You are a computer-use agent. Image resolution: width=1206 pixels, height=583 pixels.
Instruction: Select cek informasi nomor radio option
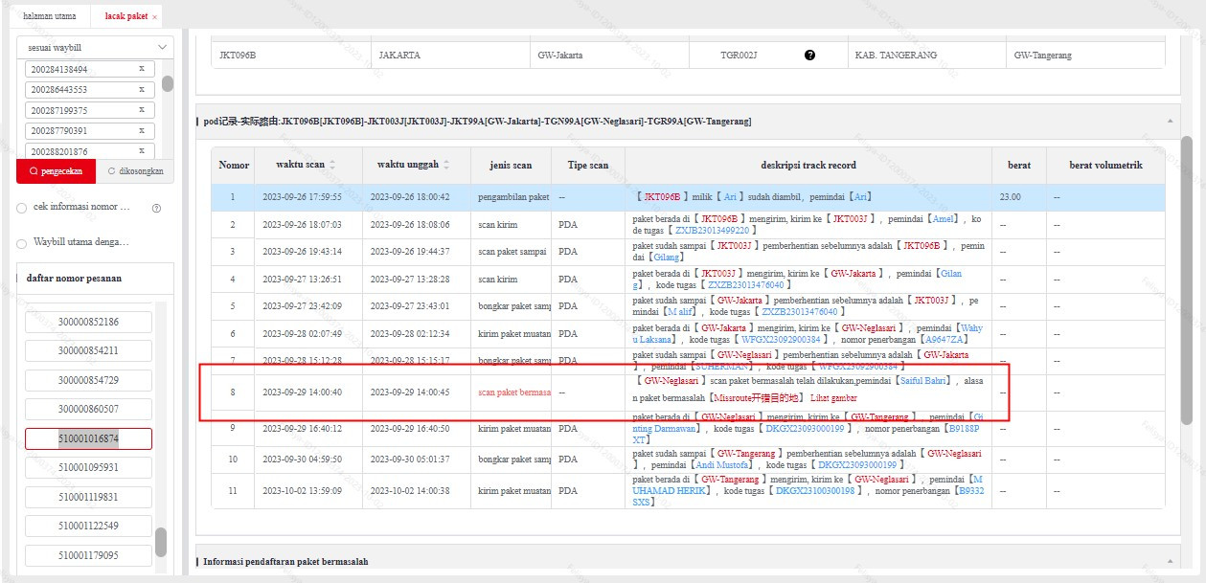point(22,208)
